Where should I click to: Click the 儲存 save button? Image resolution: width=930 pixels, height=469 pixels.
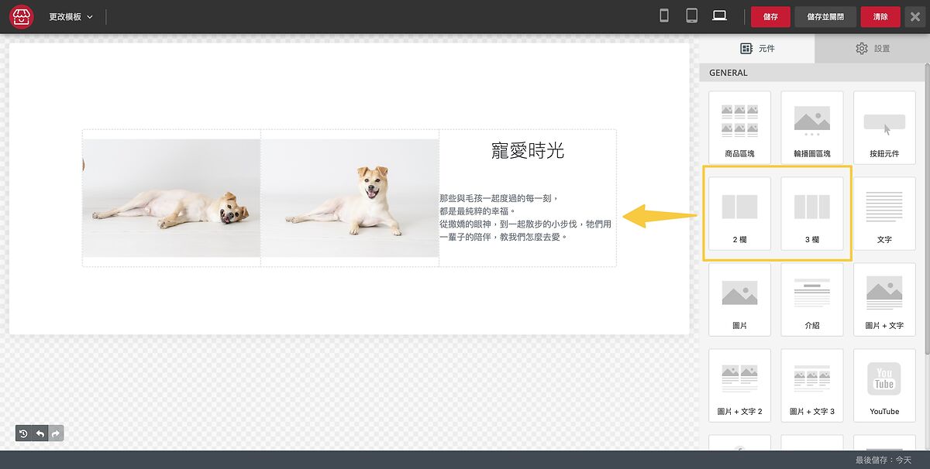click(770, 16)
